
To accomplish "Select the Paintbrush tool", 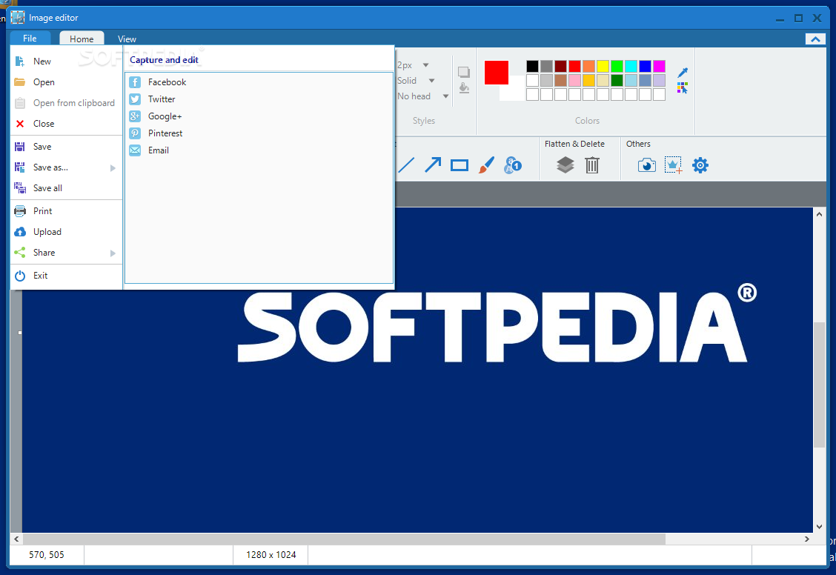I will pyautogui.click(x=486, y=165).
